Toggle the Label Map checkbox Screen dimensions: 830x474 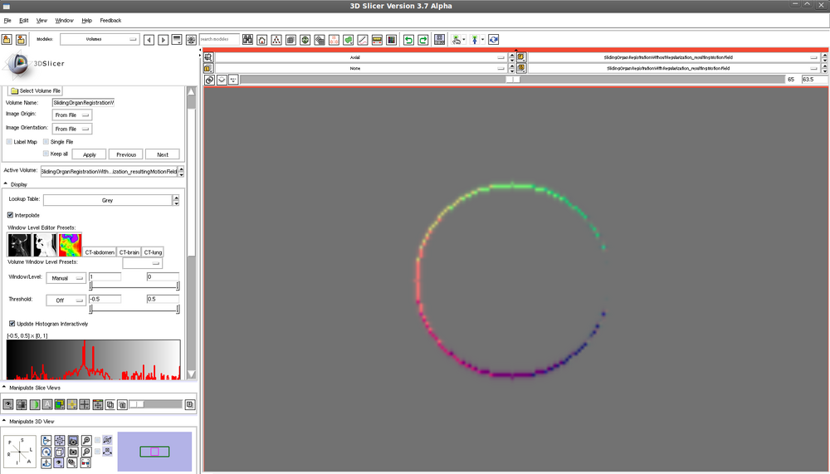9,142
